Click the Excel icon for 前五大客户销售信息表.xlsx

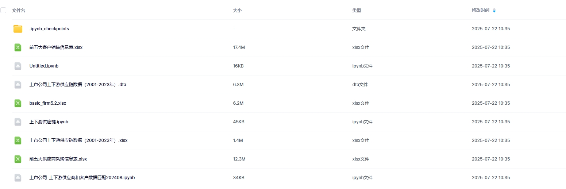coord(18,47)
